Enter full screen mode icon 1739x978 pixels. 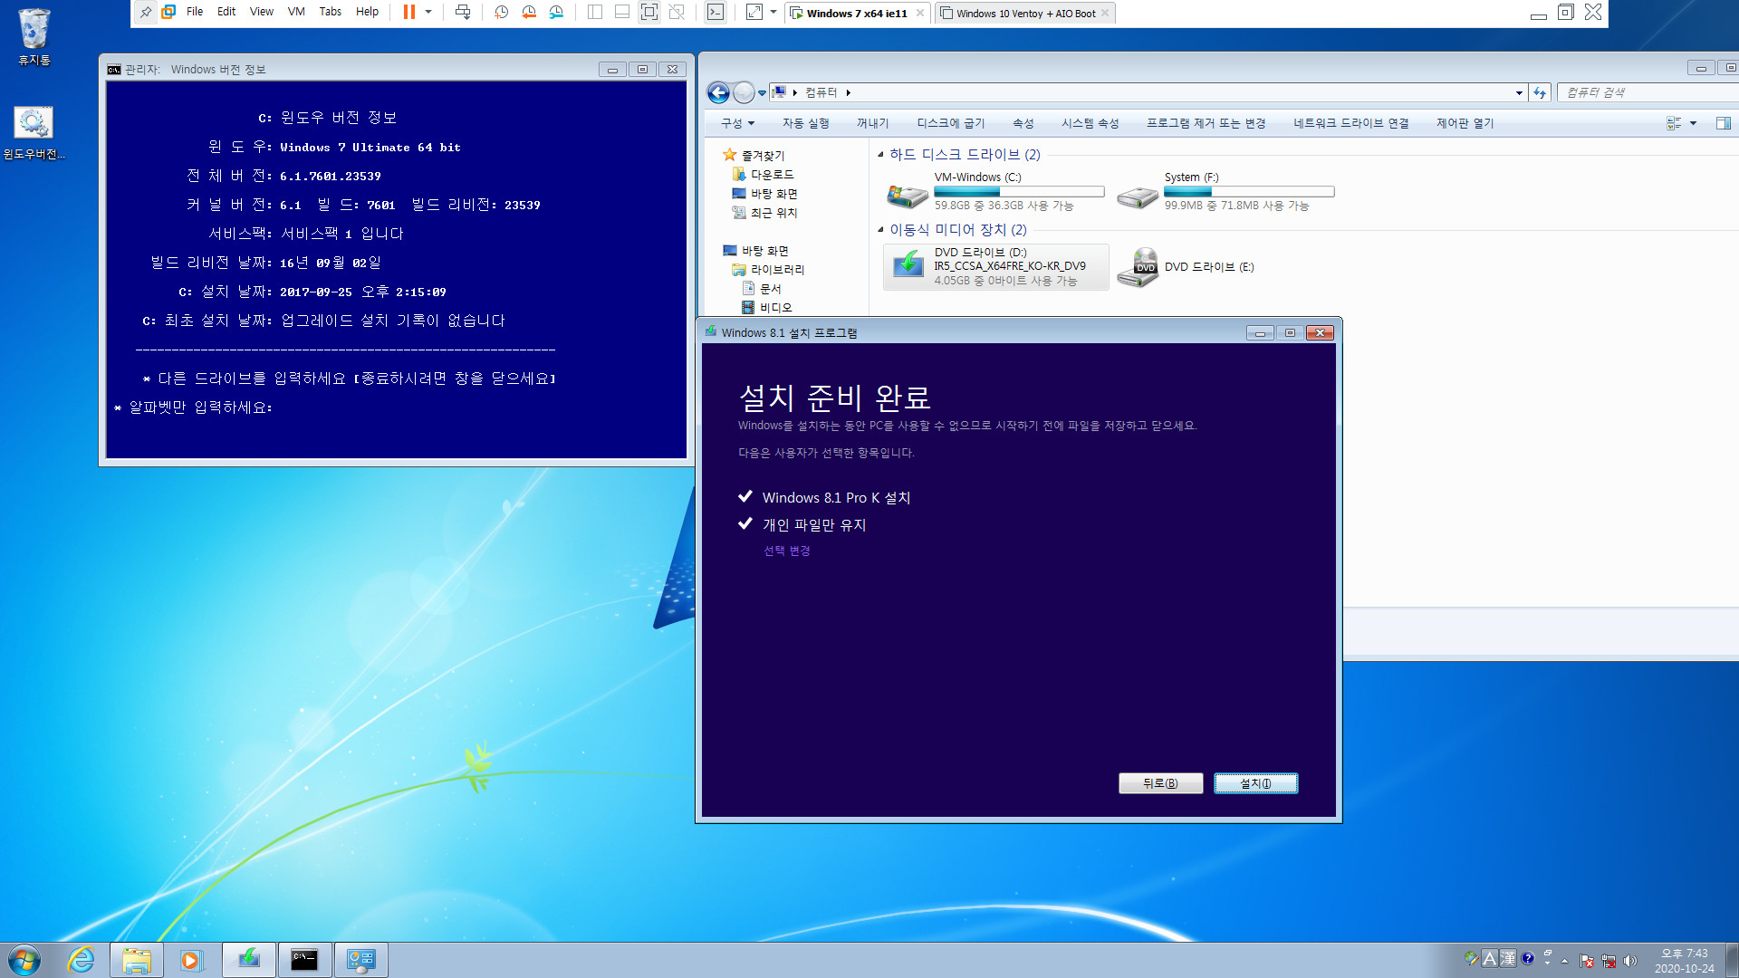[x=649, y=12]
